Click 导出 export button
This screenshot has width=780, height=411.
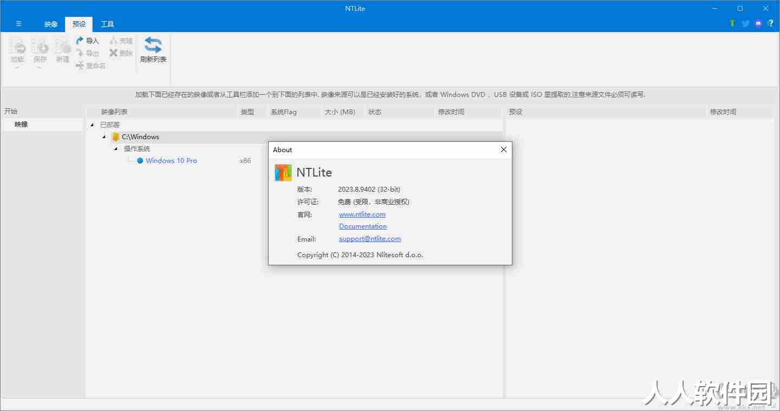click(87, 53)
